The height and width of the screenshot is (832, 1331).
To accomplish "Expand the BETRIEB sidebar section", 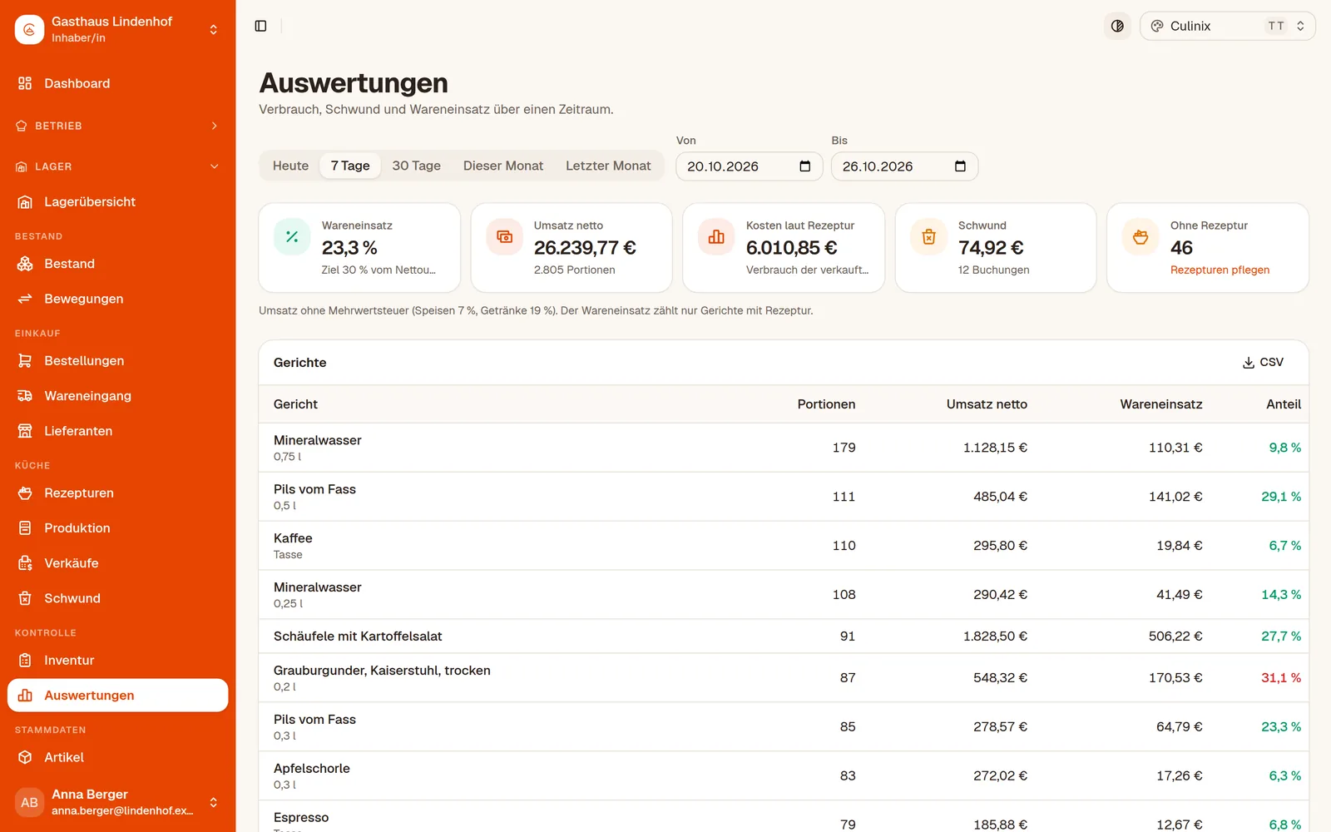I will [x=117, y=126].
